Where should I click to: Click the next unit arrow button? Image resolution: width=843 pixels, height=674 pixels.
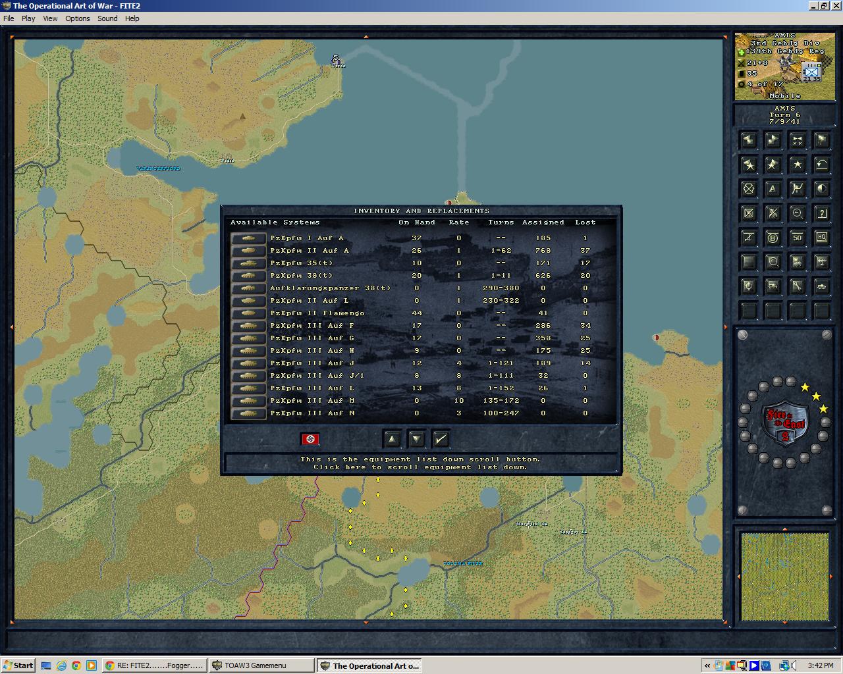773,140
